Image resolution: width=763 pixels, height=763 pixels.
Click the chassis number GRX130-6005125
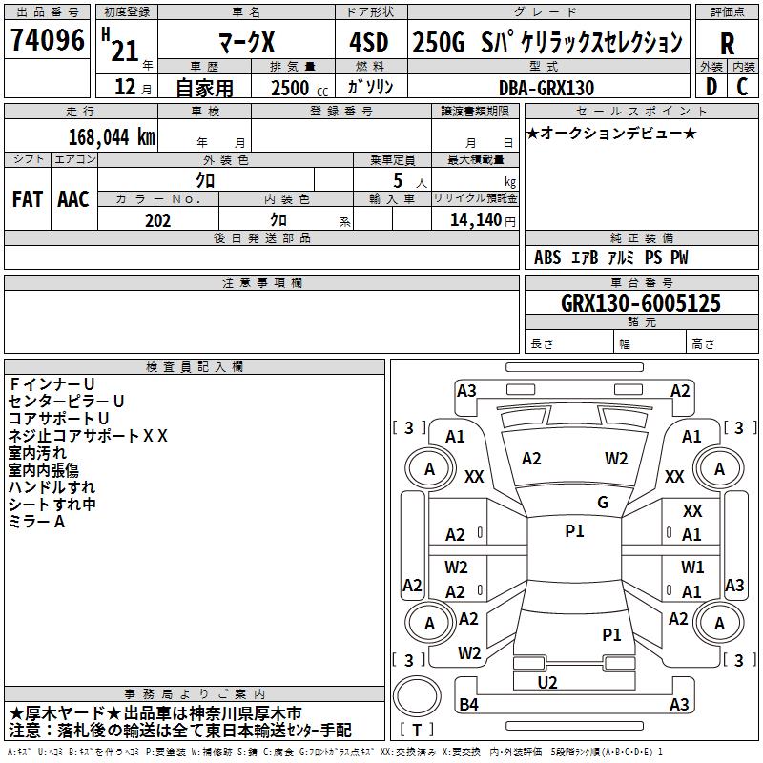coord(640,303)
